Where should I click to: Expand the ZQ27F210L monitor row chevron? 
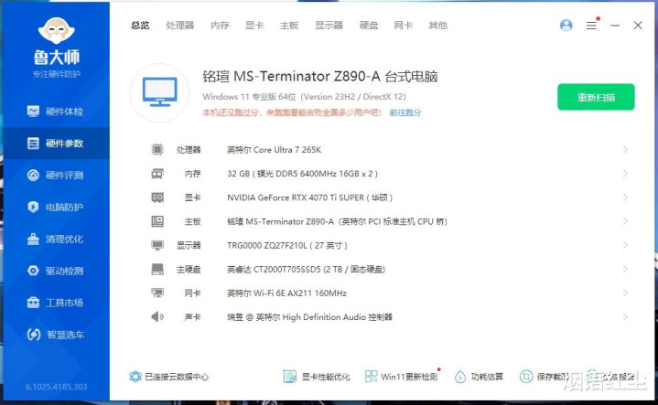click(x=625, y=245)
